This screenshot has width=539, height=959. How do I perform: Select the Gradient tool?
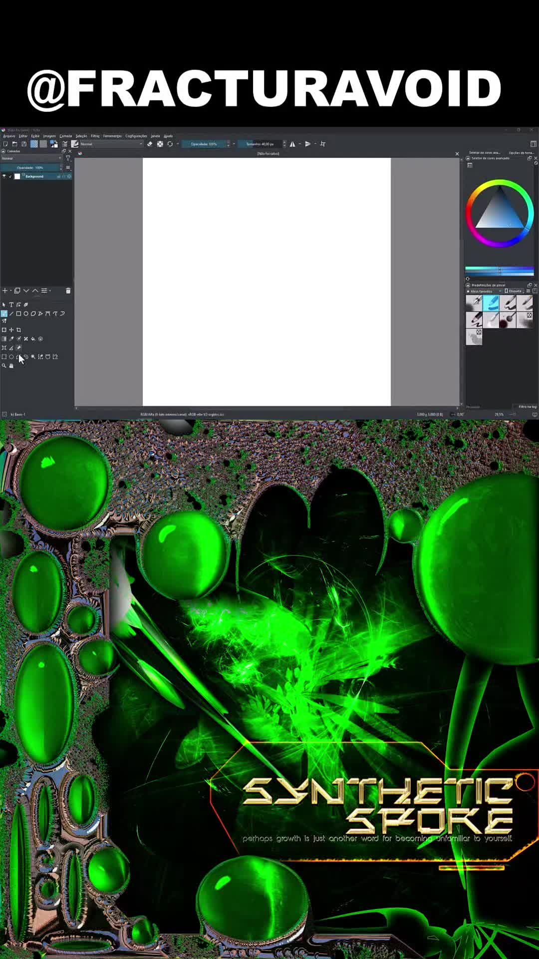[4, 339]
